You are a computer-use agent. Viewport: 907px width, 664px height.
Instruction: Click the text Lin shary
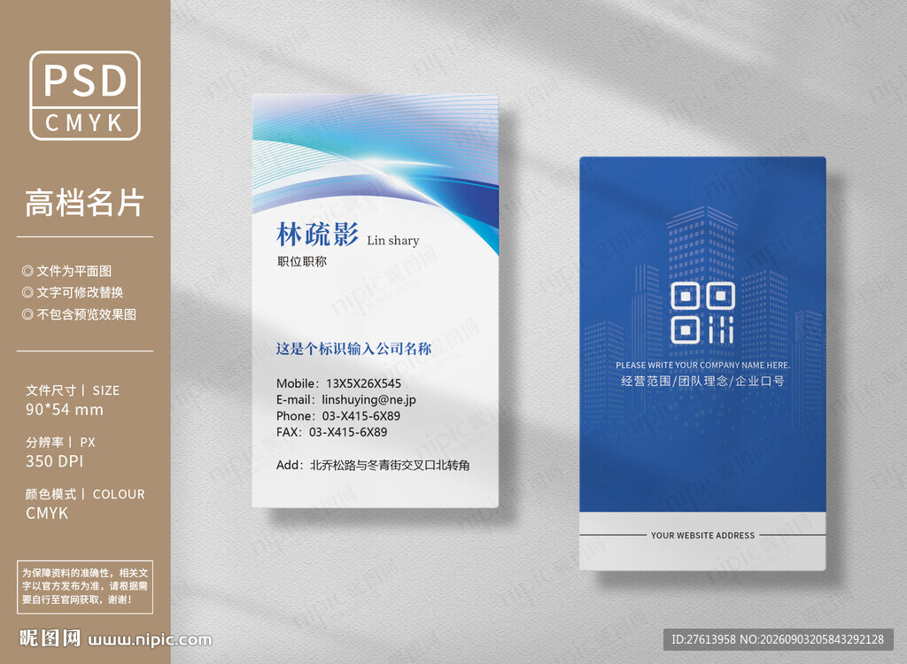392,240
